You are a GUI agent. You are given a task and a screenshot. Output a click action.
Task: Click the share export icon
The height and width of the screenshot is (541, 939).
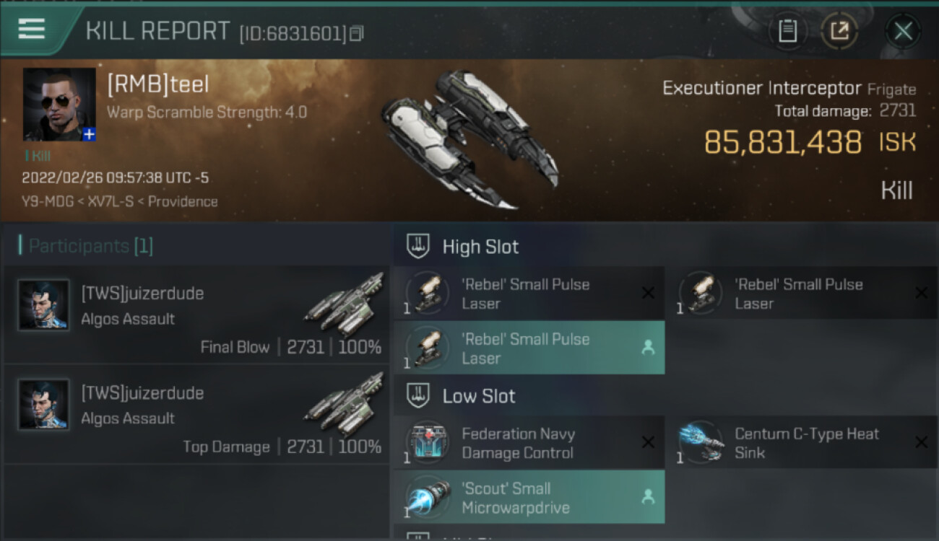click(x=839, y=31)
